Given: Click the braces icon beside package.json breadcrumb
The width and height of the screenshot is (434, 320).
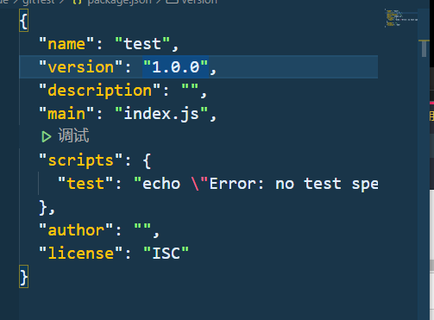Looking at the screenshot, I should (78, 2).
